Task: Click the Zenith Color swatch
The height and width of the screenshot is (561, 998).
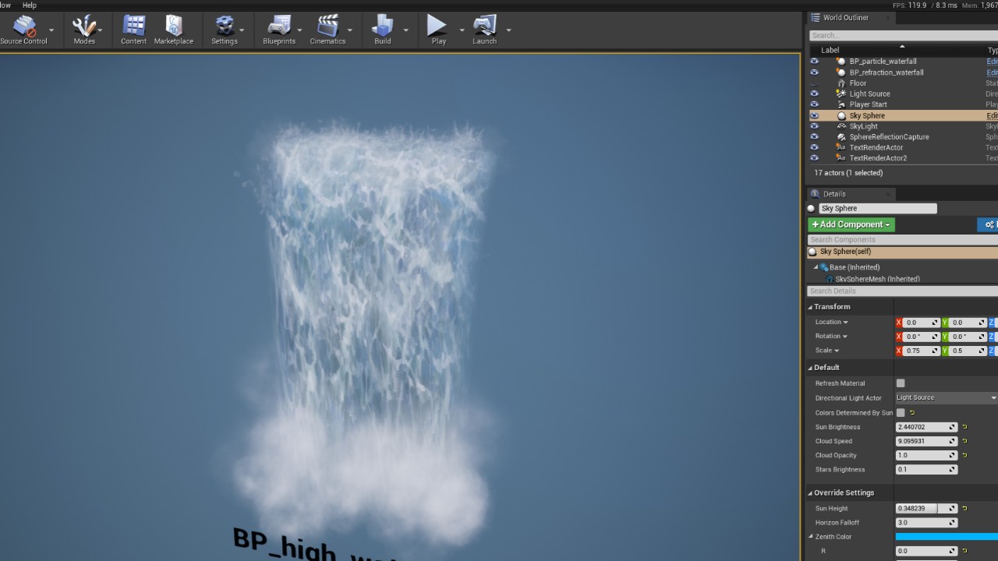Action: click(946, 537)
